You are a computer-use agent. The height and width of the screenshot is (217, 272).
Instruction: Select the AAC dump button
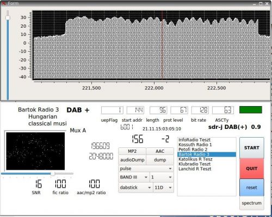coord(160,151)
